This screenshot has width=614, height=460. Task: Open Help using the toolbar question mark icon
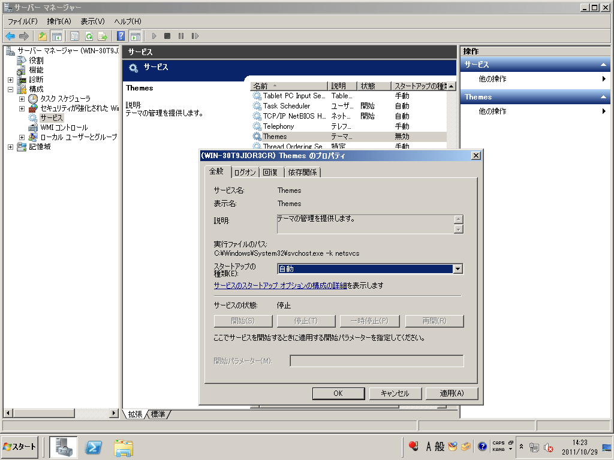coord(121,36)
